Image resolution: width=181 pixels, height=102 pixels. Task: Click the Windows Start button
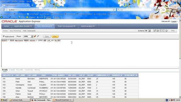click(4, 100)
